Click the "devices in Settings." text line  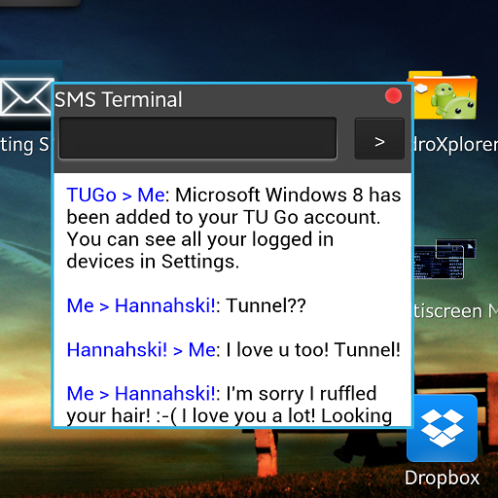point(153,262)
